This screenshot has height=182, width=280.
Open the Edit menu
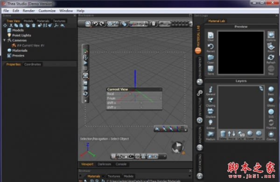pyautogui.click(x=16, y=11)
